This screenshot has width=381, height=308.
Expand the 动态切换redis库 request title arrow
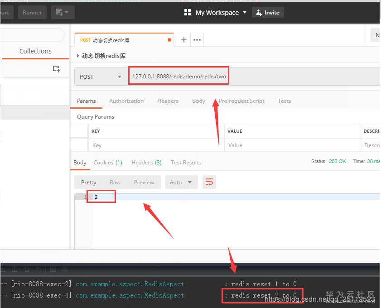point(78,56)
